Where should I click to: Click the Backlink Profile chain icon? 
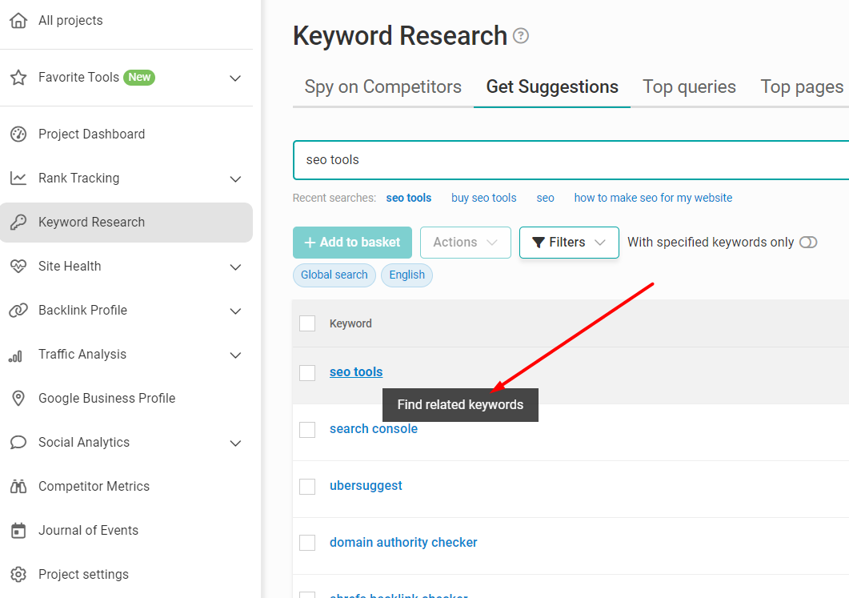point(18,311)
